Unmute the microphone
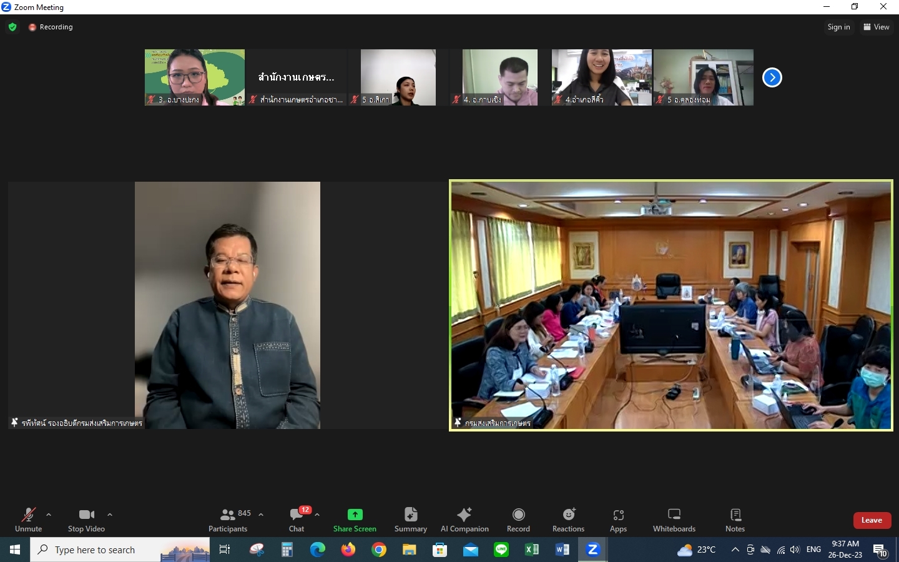Image resolution: width=899 pixels, height=562 pixels. (x=29, y=515)
